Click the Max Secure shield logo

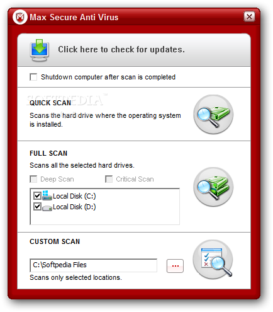(x=20, y=17)
